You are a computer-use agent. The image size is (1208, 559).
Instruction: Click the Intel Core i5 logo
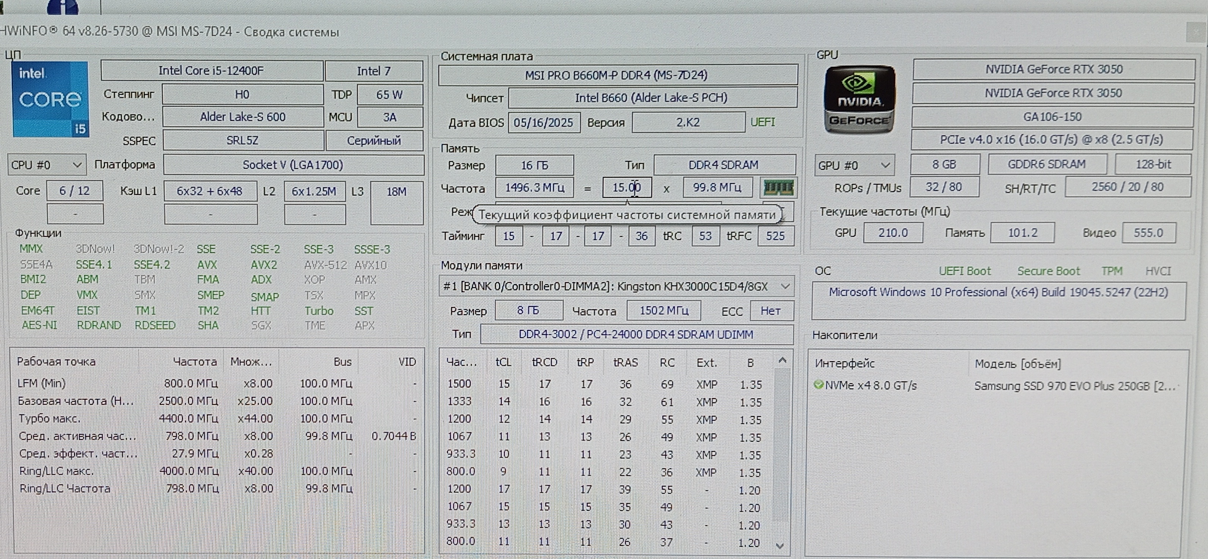[x=51, y=99]
